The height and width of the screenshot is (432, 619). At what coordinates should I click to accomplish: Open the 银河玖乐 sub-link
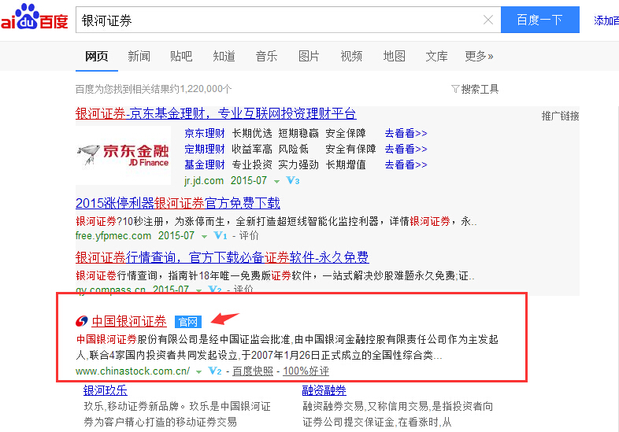106,390
